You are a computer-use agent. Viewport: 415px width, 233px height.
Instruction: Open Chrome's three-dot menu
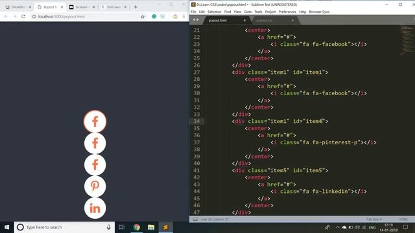tap(184, 16)
